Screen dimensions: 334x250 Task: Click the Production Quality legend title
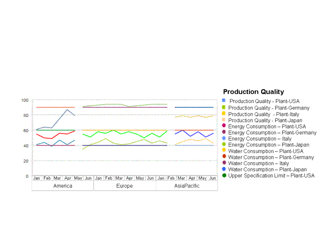[253, 92]
